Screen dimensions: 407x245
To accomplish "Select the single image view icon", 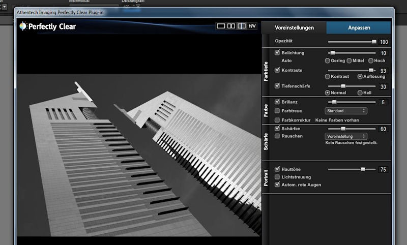I will click(221, 26).
